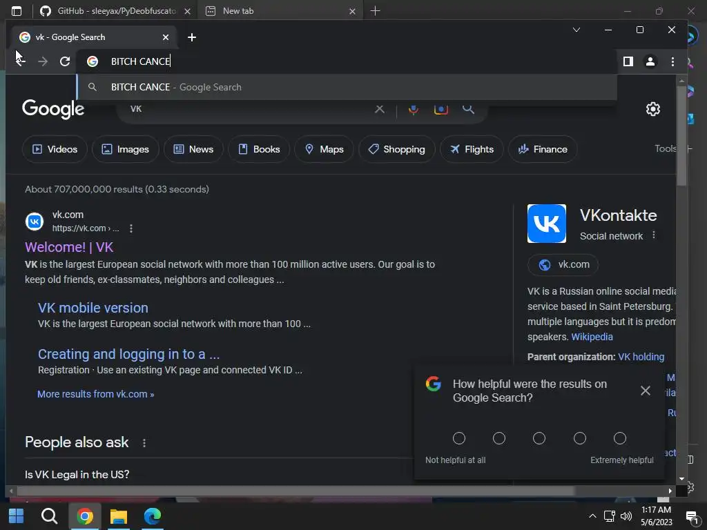
Task: Select middle helpfulness rating option
Action: tap(539, 438)
